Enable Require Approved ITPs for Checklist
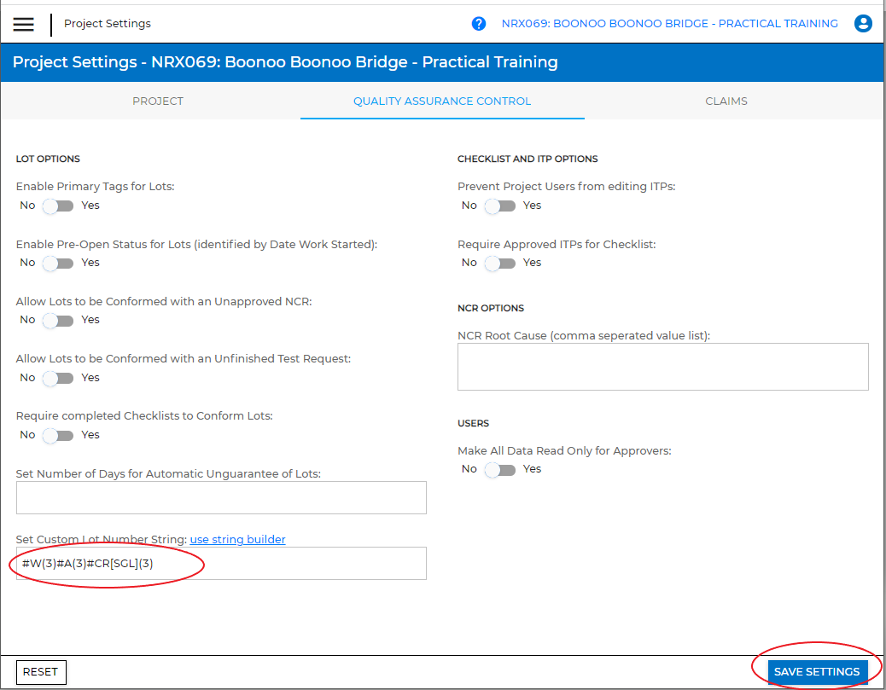The width and height of the screenshot is (886, 690). point(499,263)
